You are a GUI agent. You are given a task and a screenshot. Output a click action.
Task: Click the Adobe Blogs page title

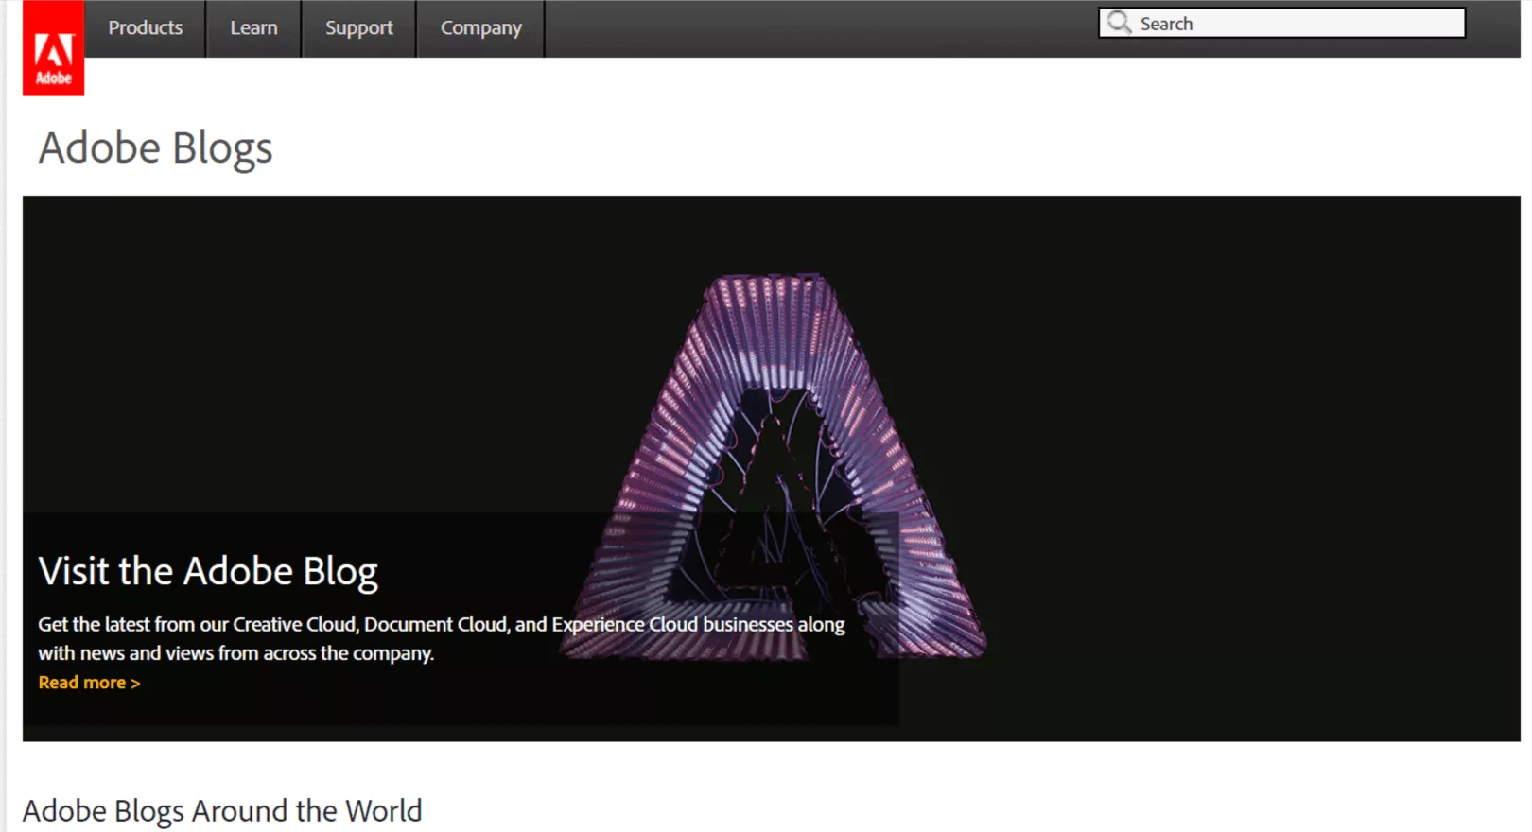point(155,148)
